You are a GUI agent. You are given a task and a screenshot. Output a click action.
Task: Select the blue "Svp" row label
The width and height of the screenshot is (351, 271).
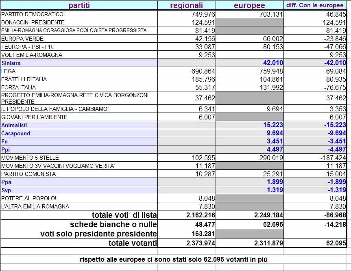(x=6, y=190)
